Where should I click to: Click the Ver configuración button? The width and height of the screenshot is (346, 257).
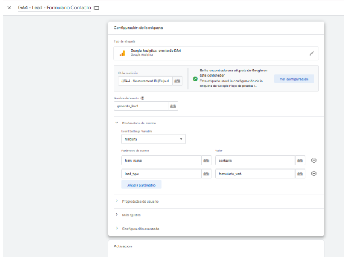coord(294,79)
